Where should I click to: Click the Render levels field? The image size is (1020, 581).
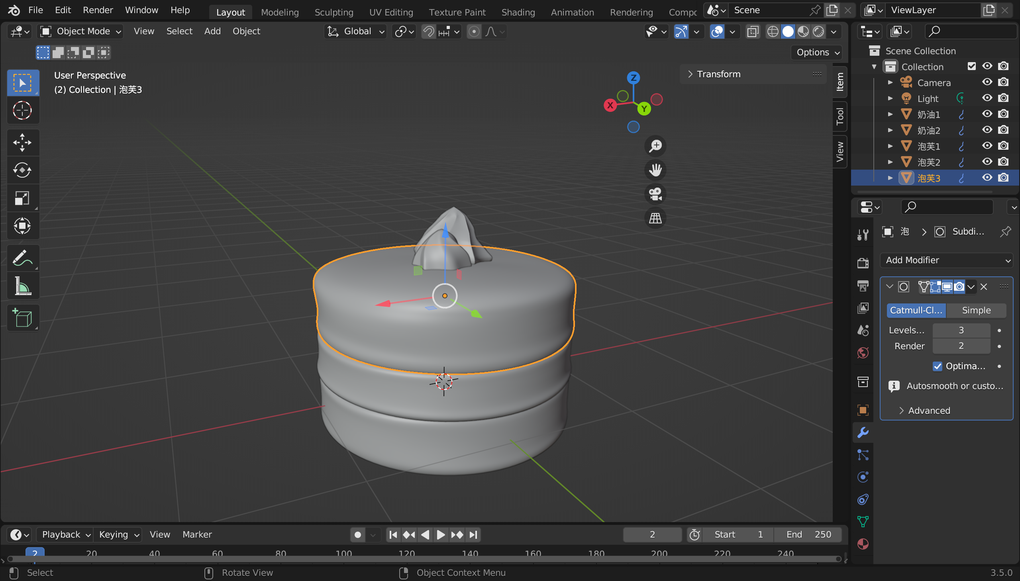click(x=961, y=346)
